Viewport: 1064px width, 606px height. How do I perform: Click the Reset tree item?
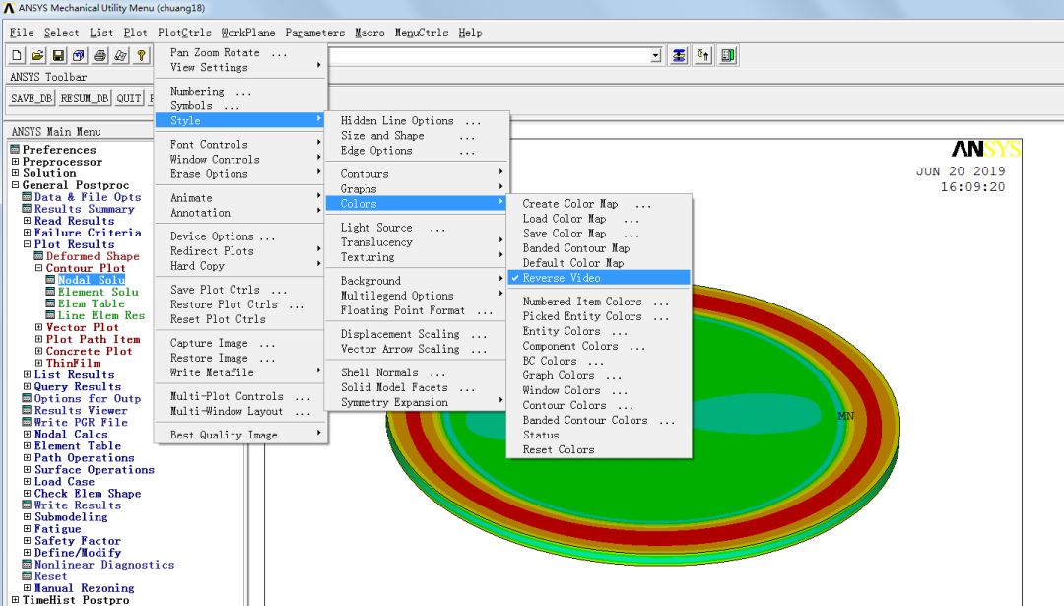pyautogui.click(x=51, y=576)
